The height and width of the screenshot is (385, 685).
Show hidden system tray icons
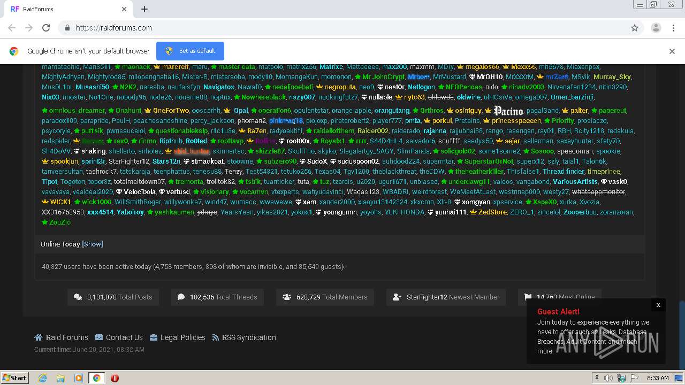(597, 378)
